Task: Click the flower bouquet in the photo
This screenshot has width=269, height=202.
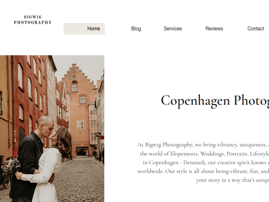Action: point(12,166)
